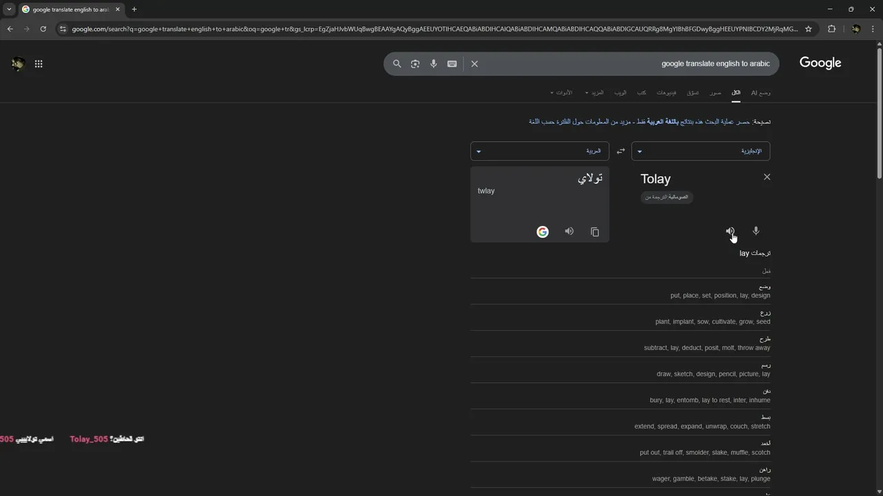Open the on-screen keyboard icon in search bar
The image size is (883, 496).
(452, 63)
